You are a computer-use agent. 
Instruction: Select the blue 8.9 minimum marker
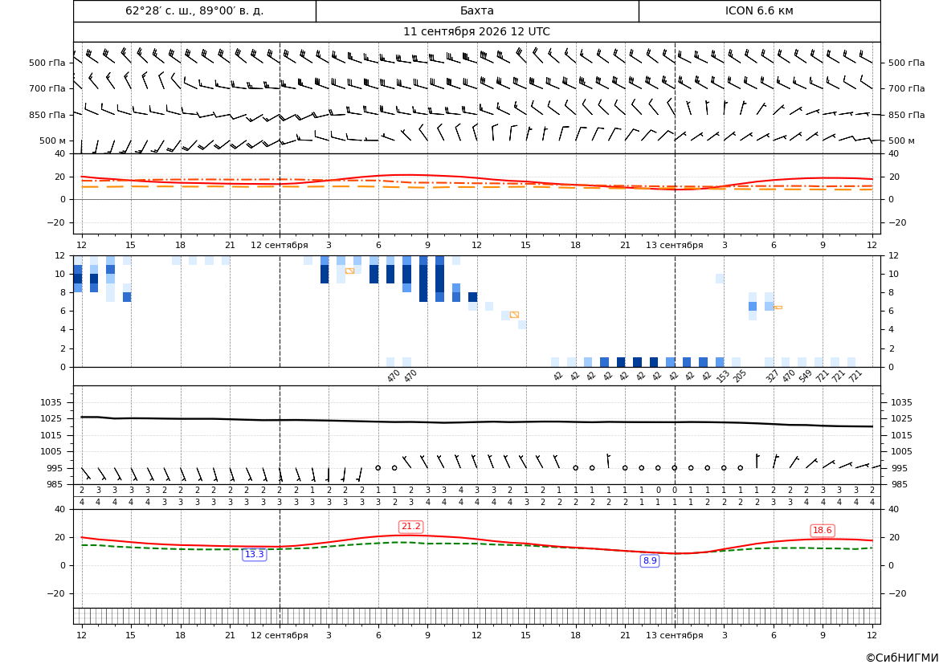[649, 561]
